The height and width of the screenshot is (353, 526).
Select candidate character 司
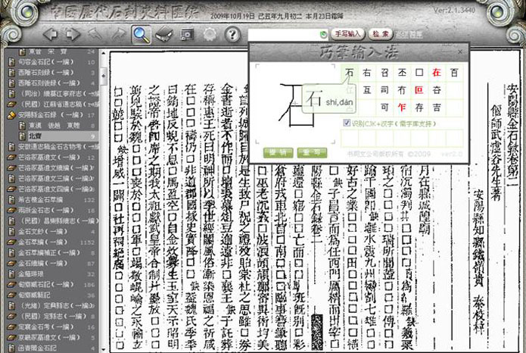[384, 90]
